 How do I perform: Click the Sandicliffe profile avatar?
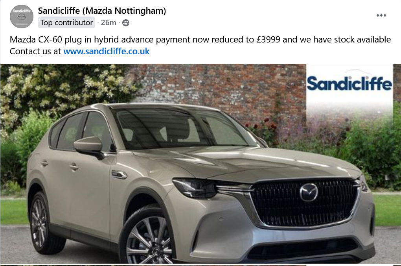click(x=22, y=17)
